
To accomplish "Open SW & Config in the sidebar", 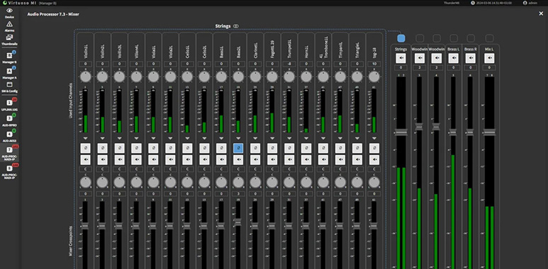I will point(9,86).
